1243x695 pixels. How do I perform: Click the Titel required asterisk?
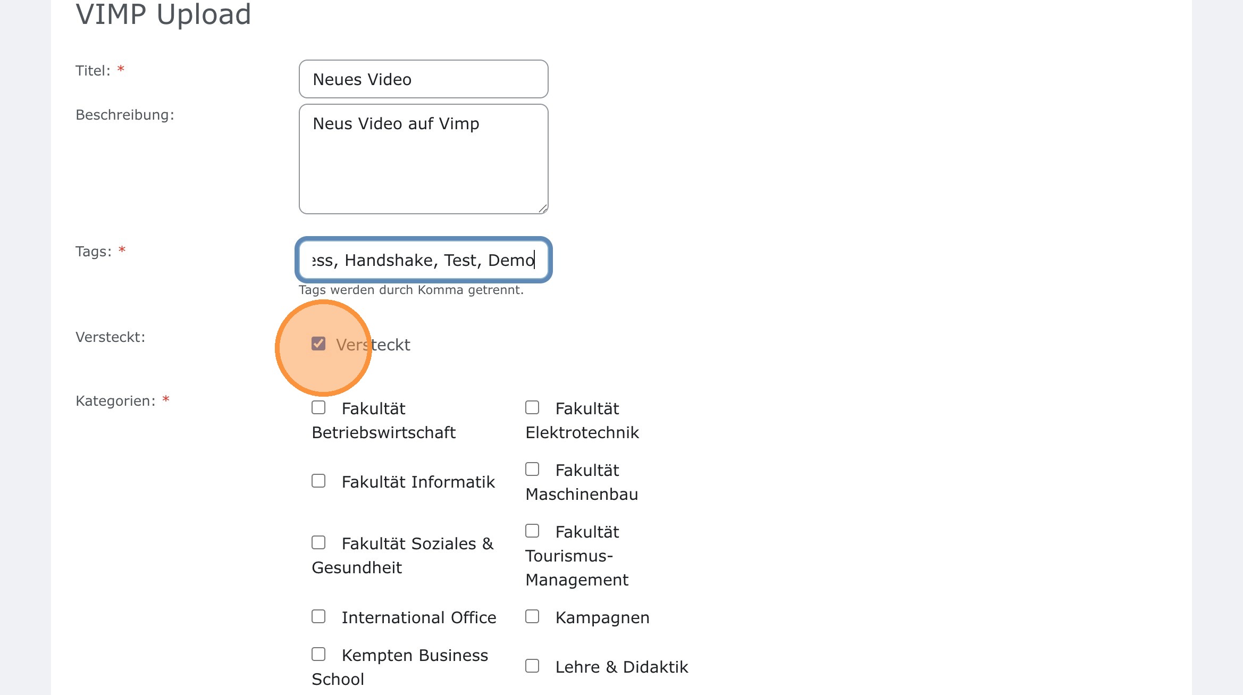[x=121, y=69]
